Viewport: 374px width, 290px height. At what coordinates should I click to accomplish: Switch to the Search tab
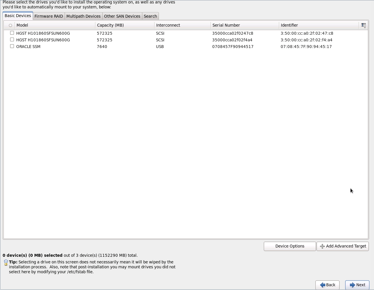[x=150, y=16]
